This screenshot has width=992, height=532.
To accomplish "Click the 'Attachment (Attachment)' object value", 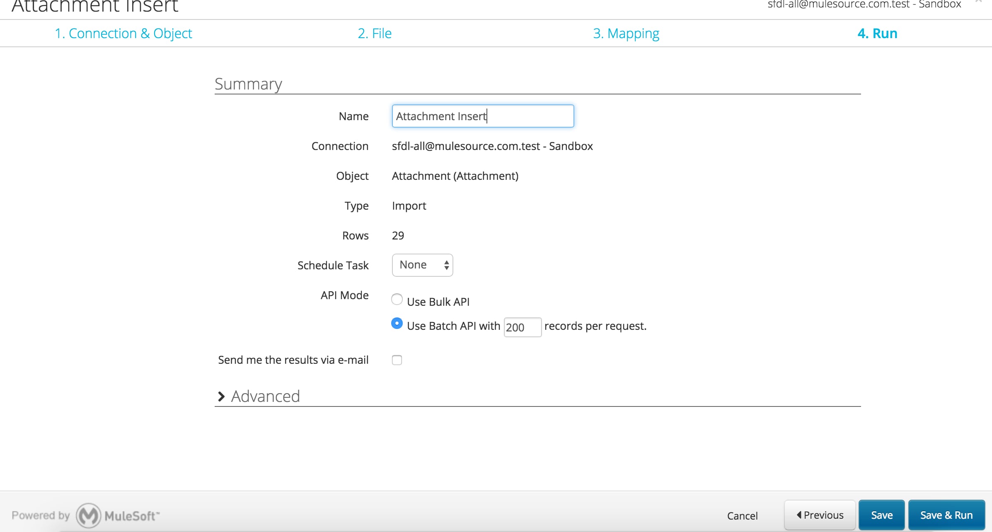I will [x=455, y=176].
